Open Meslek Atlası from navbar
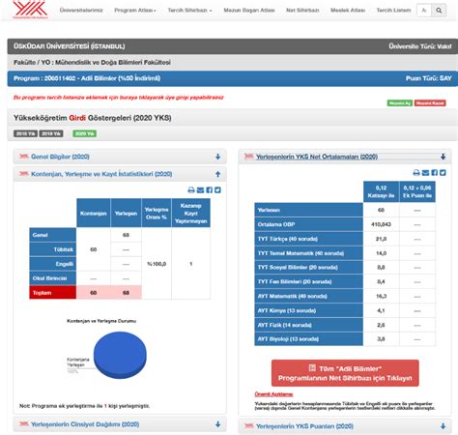Screen dimensions: 458x435 [x=348, y=11]
